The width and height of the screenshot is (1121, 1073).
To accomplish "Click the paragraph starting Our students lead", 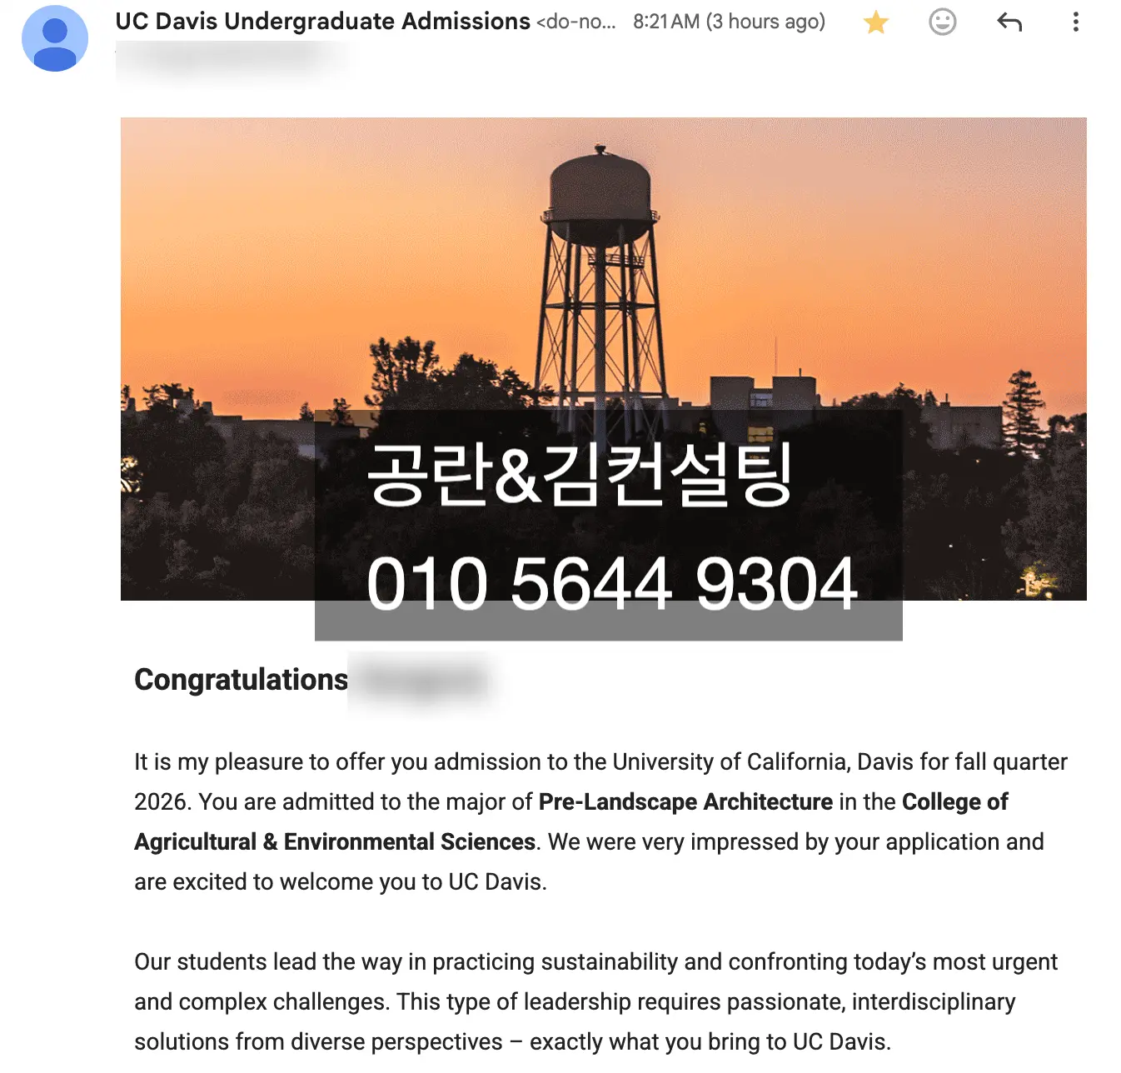I will (x=595, y=1002).
